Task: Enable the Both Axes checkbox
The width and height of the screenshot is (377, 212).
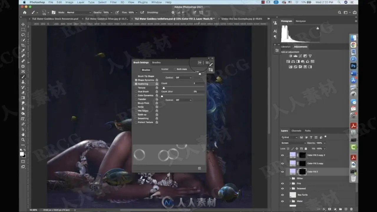Action: click(x=175, y=69)
